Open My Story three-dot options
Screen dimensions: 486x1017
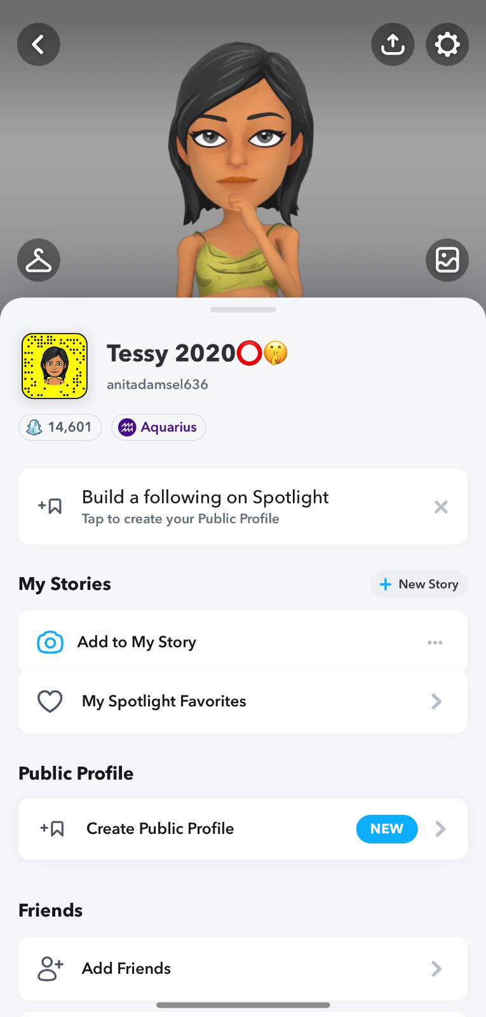(435, 642)
